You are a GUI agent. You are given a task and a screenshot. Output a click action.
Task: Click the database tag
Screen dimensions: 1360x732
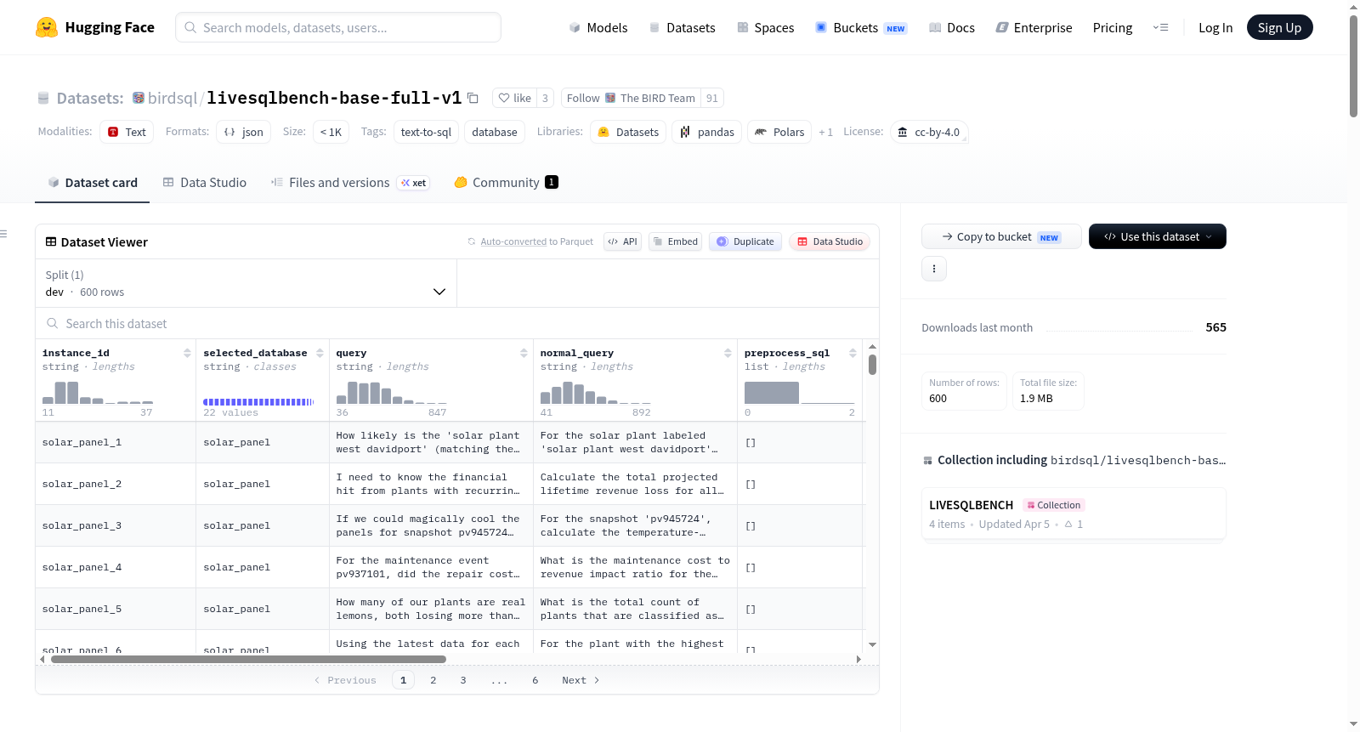coord(495,132)
